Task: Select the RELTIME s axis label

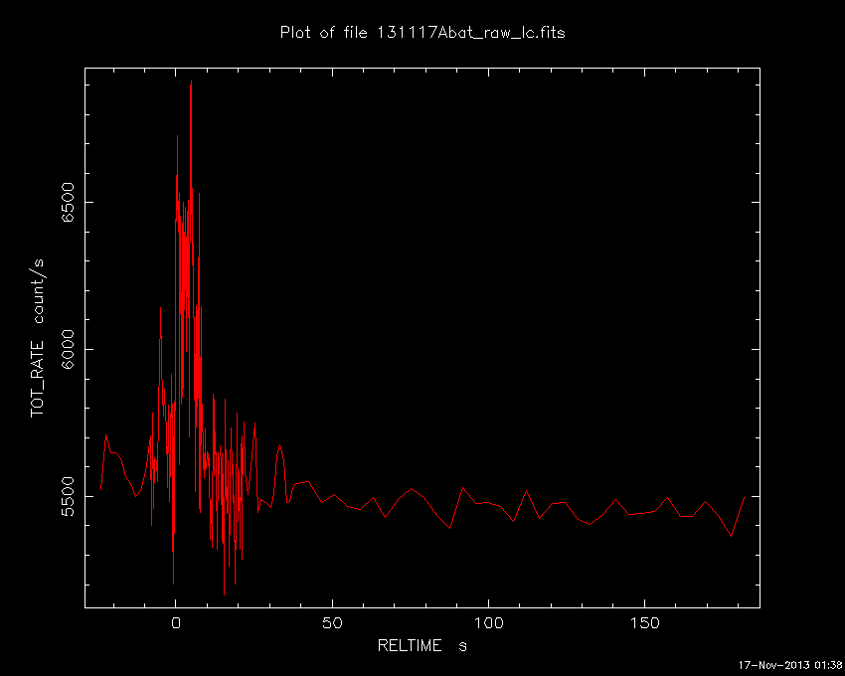Action: [x=422, y=645]
